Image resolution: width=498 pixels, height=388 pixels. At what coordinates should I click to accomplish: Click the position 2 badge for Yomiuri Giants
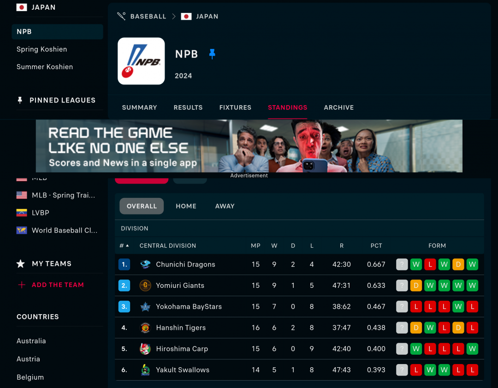[124, 286]
